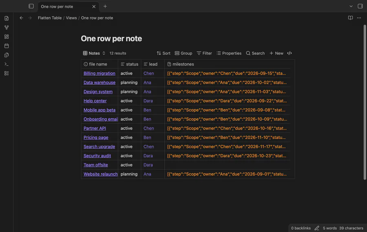Open the canvas icon in ribbon
This screenshot has width=367, height=232.
pyautogui.click(x=7, y=37)
